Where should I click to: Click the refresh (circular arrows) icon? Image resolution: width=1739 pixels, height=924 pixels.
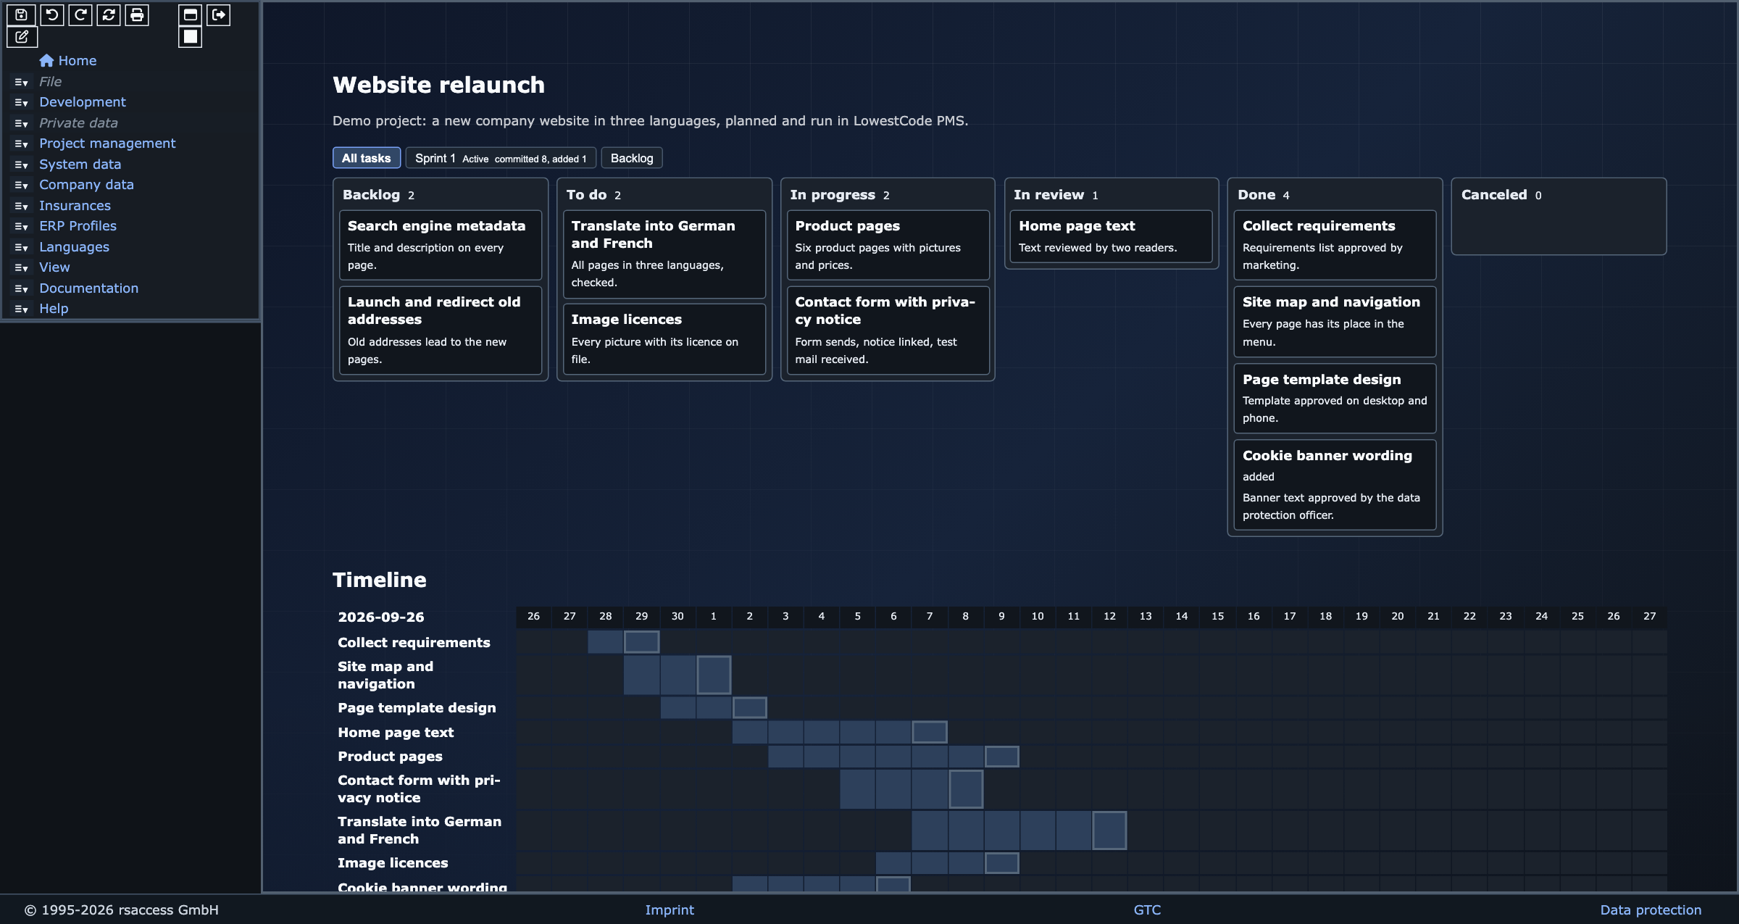pos(109,14)
